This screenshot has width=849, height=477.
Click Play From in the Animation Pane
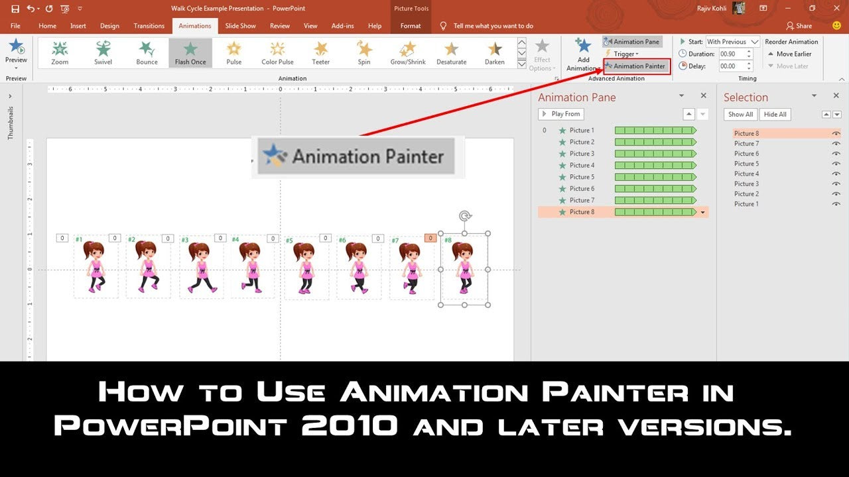(560, 114)
